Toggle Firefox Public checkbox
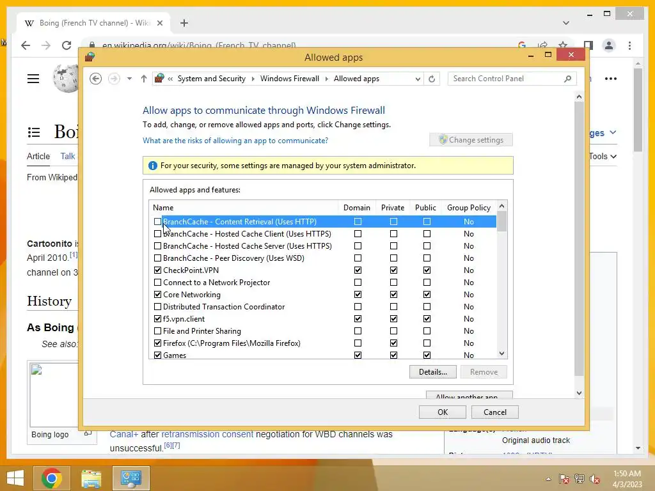655x491 pixels. point(427,343)
